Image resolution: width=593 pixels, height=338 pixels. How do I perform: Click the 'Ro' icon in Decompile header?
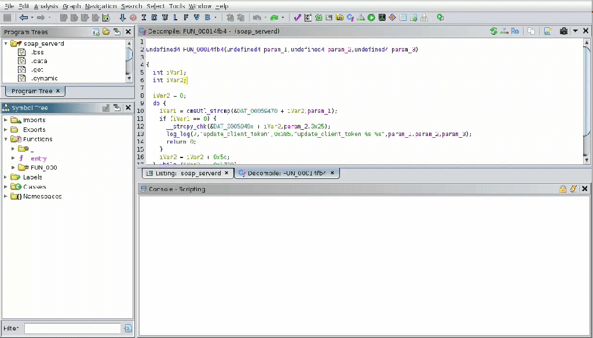[515, 31]
